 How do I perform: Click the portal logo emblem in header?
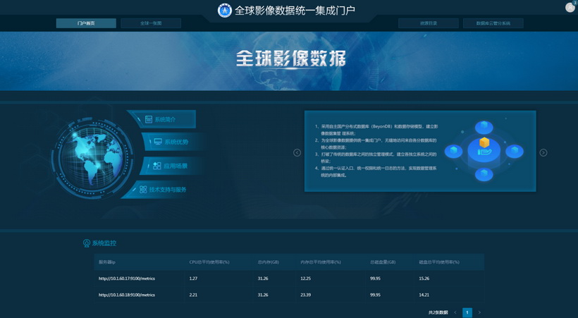point(225,11)
